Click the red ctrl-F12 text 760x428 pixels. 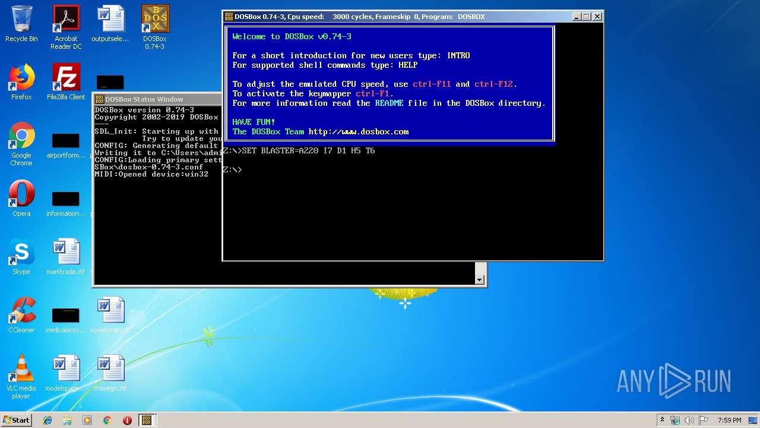click(x=493, y=84)
